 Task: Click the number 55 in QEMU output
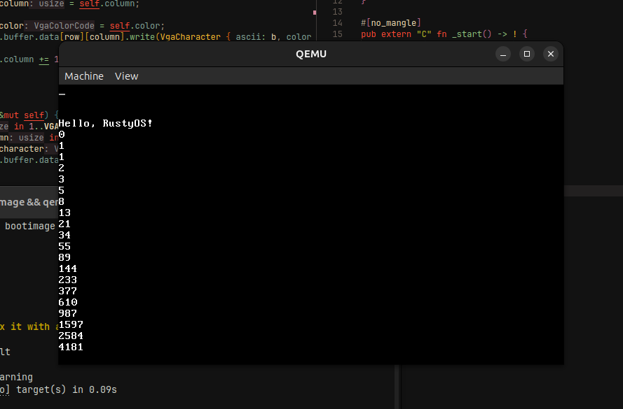(64, 247)
